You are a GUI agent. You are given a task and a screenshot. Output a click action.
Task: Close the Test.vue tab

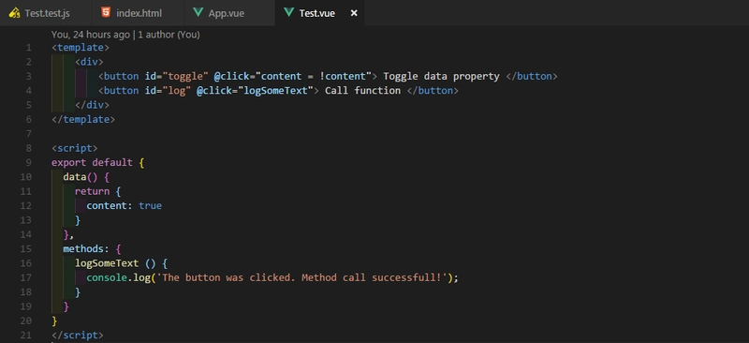(354, 13)
